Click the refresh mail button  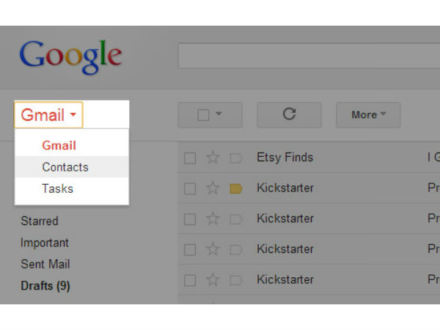(x=289, y=114)
